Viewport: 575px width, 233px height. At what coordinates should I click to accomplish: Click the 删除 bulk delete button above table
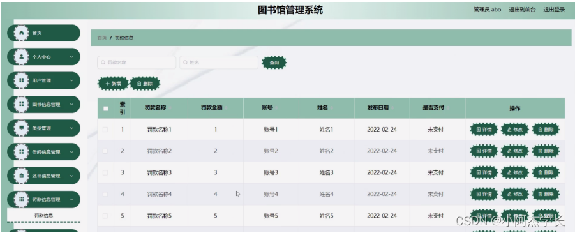(x=146, y=84)
